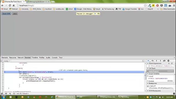Open the Windows Start menu

[x=3, y=97]
